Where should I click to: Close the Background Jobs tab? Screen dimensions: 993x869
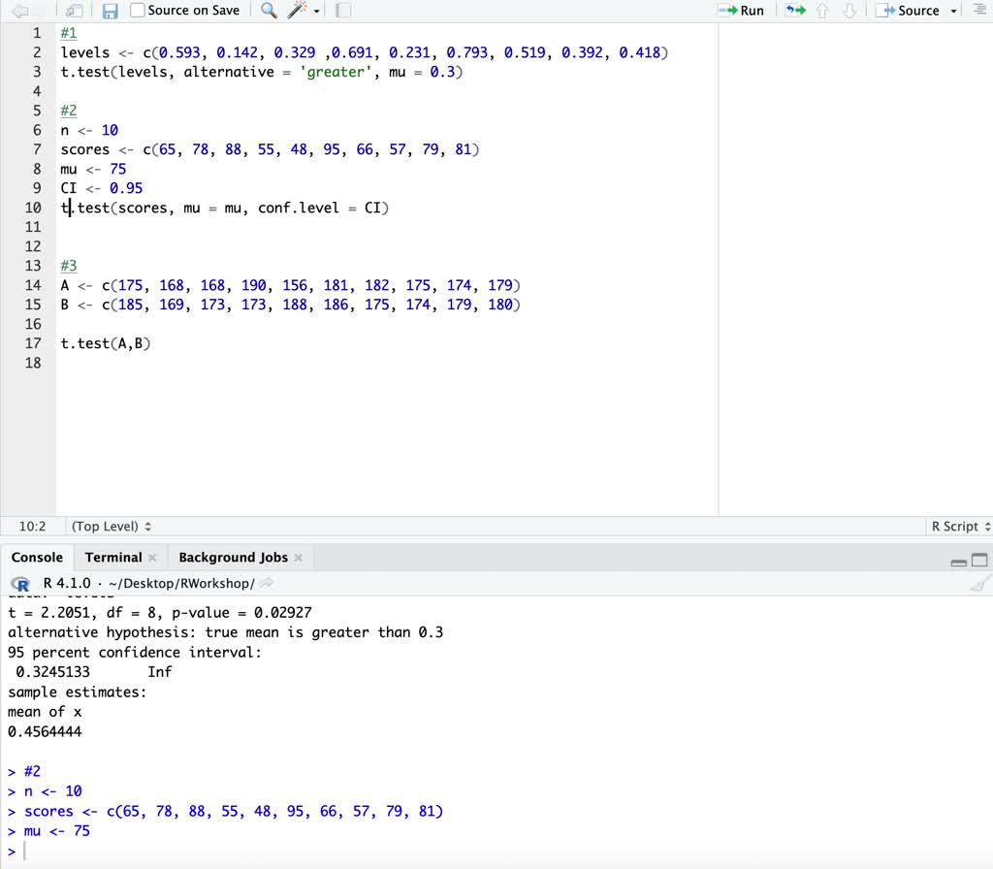[x=299, y=558]
